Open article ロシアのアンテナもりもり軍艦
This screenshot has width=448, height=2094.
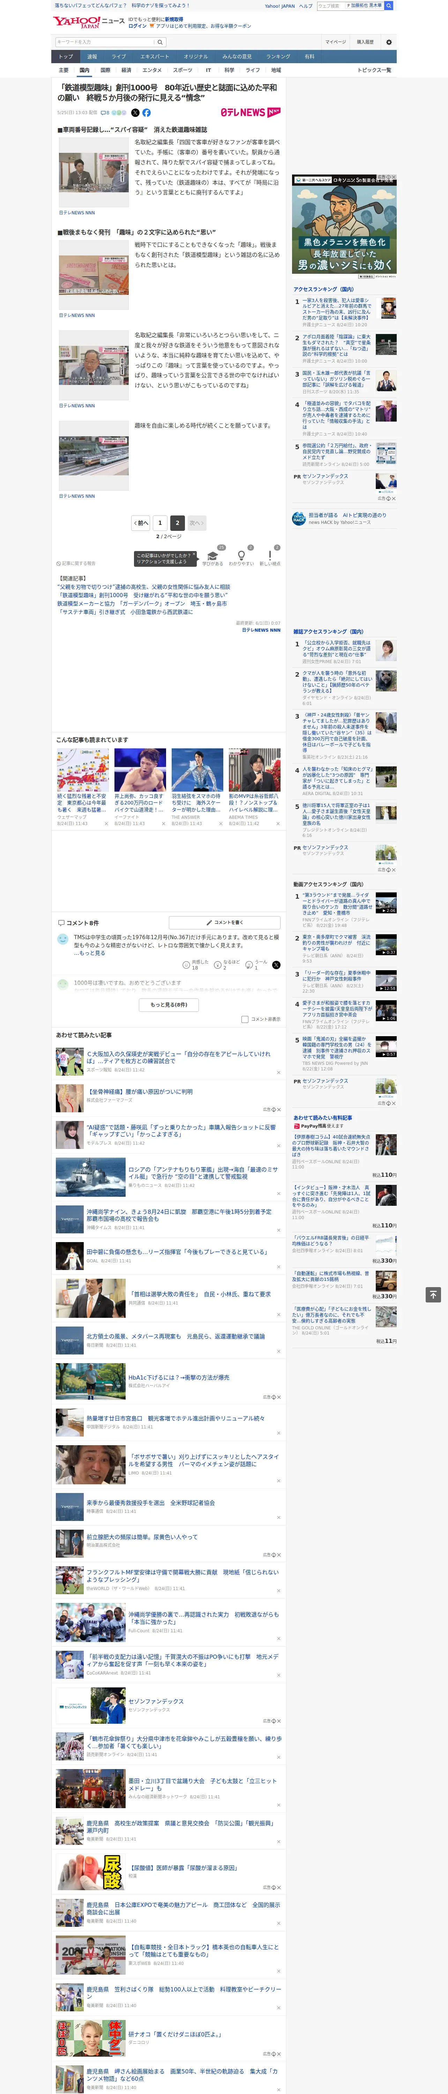[203, 1173]
